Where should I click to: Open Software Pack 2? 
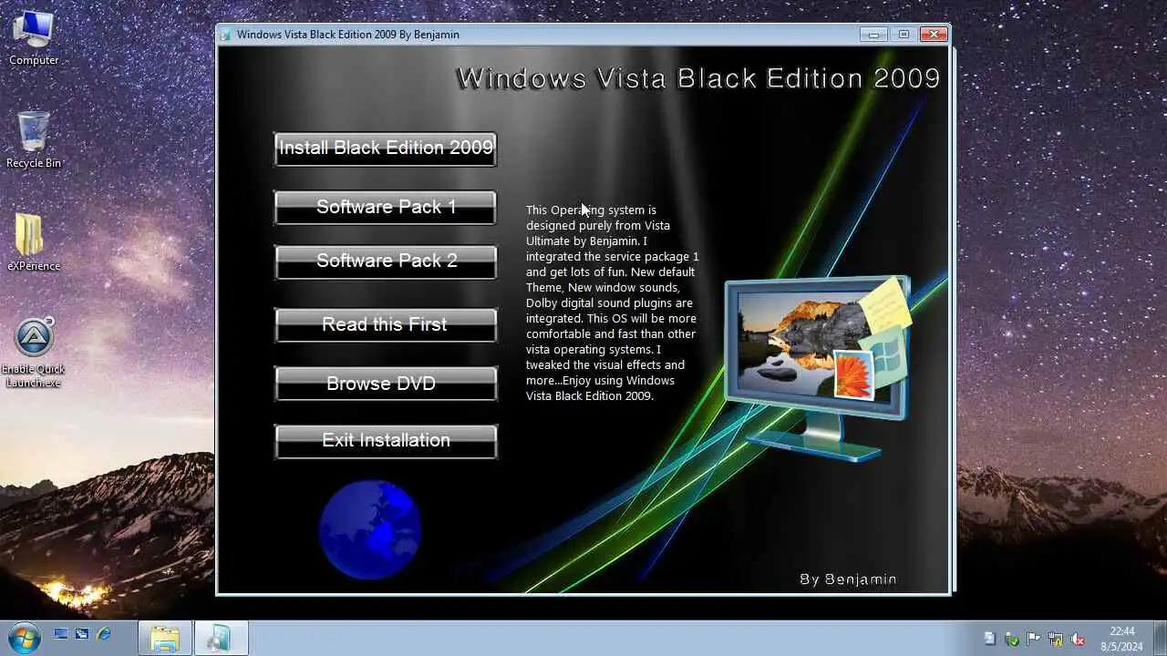[x=386, y=261]
